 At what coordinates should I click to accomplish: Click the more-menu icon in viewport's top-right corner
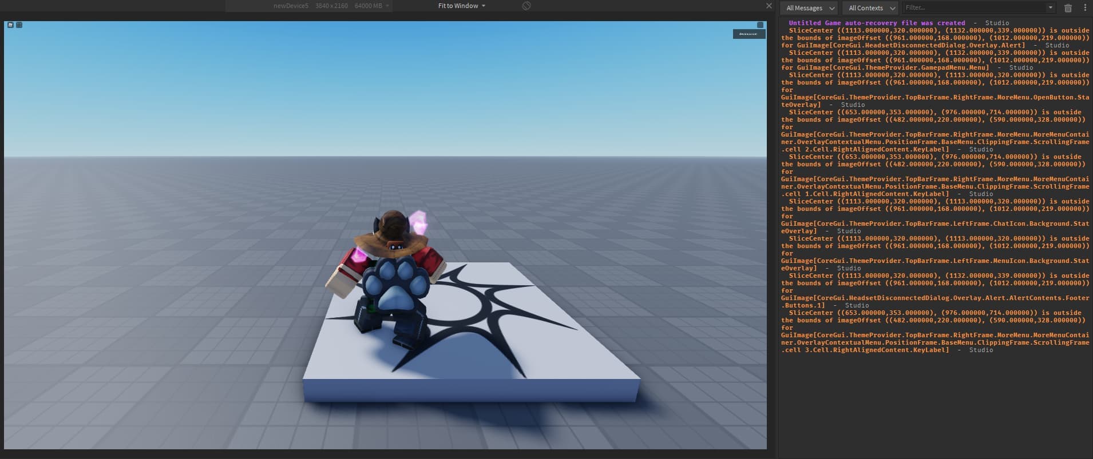click(x=760, y=25)
